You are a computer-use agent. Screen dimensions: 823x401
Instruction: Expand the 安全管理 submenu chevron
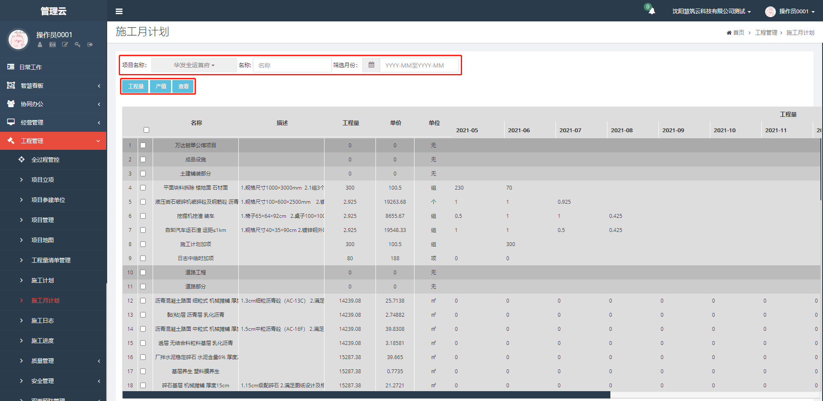point(99,381)
